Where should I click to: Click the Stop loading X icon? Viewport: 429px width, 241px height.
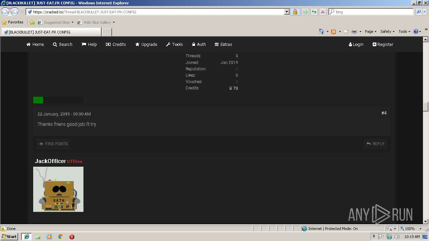coord(323,12)
